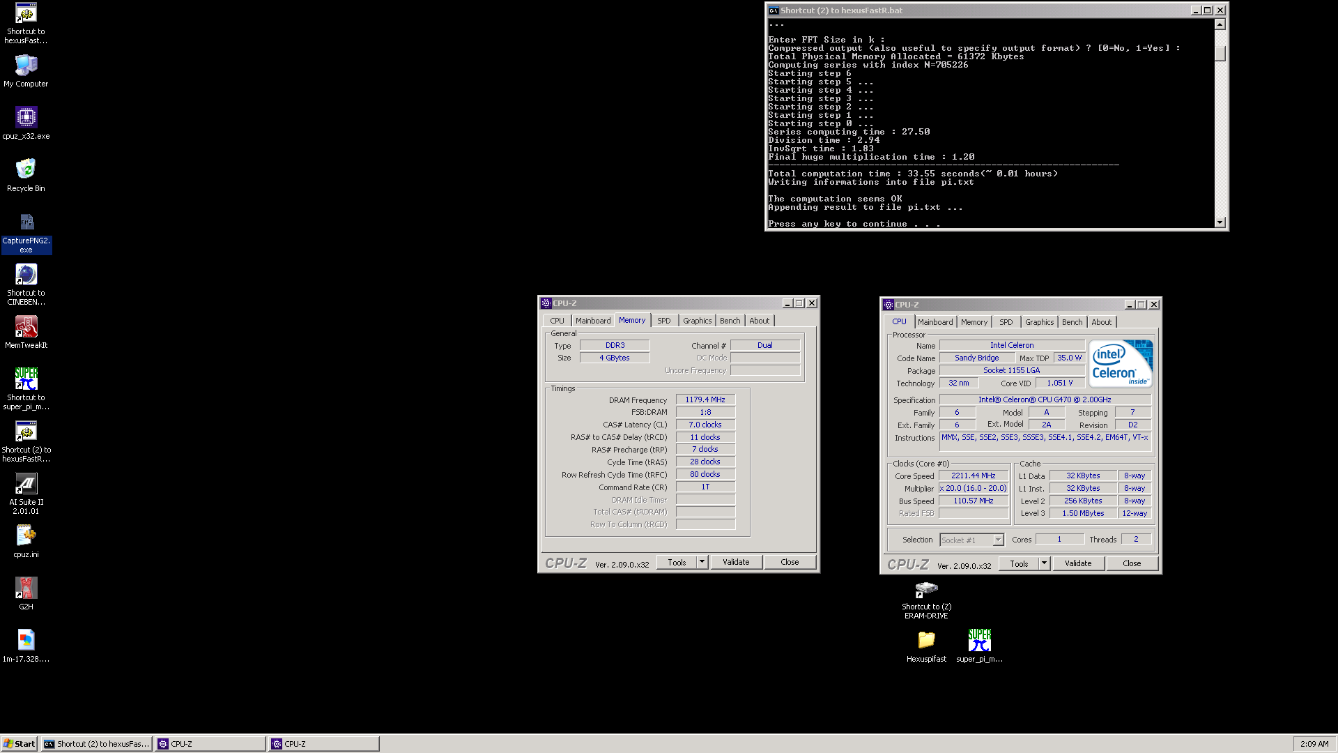1338x753 pixels.
Task: Click Validate in the CPU-Z CPU-tab window
Action: click(1078, 563)
